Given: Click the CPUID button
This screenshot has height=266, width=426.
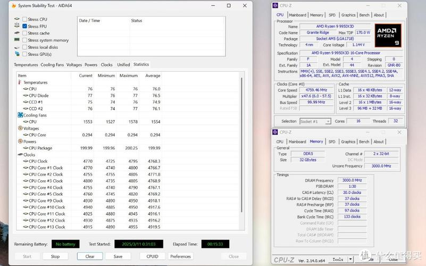Looking at the screenshot, I should pyautogui.click(x=152, y=256).
